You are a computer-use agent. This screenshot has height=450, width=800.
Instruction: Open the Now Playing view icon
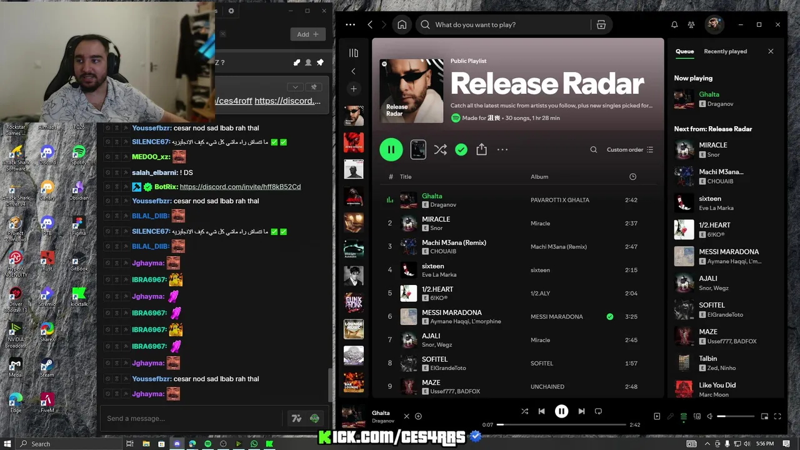click(657, 416)
